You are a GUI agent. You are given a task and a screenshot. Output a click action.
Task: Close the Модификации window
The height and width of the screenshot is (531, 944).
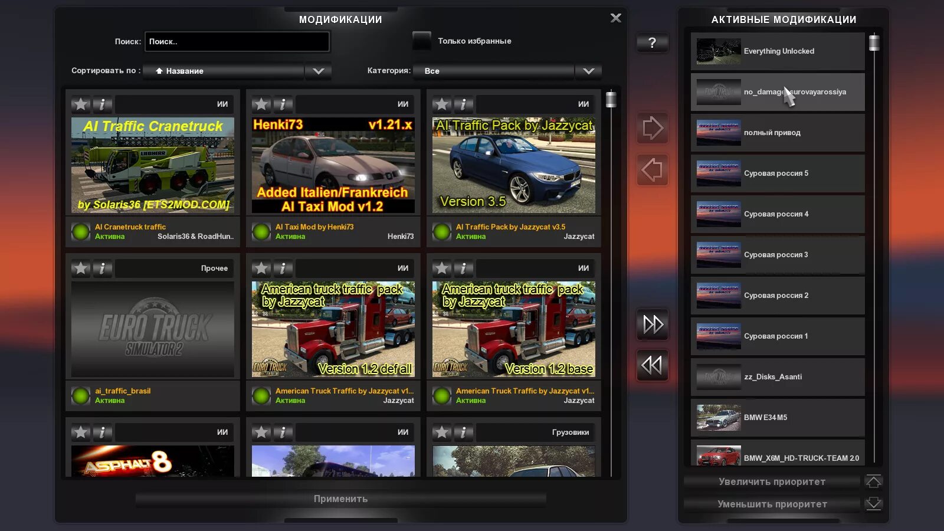(615, 18)
